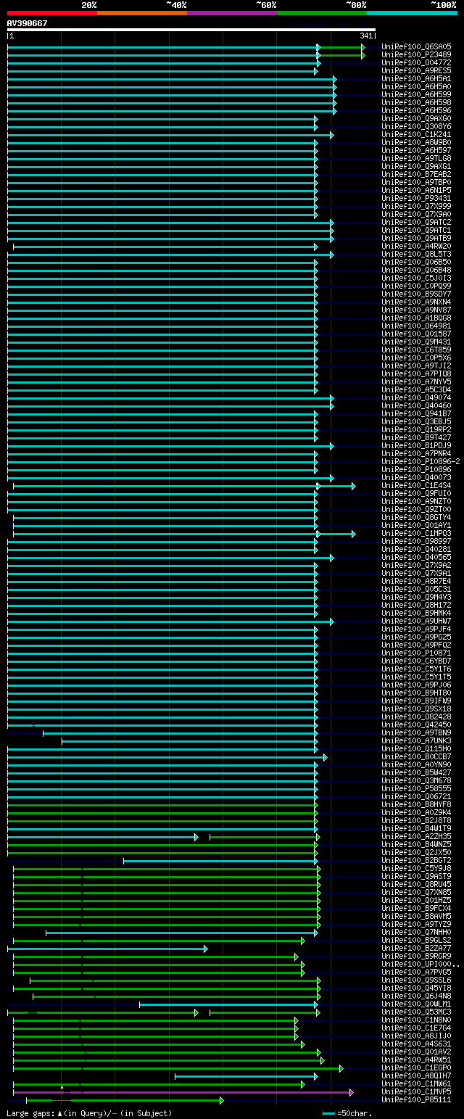This screenshot has height=1119, width=464.
Task: Select the UniRef100_C1E4S4 label
Action: click(416, 485)
